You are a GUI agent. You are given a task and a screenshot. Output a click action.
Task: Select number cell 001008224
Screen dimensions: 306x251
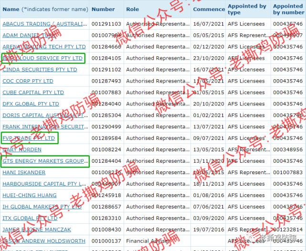coord(106,149)
